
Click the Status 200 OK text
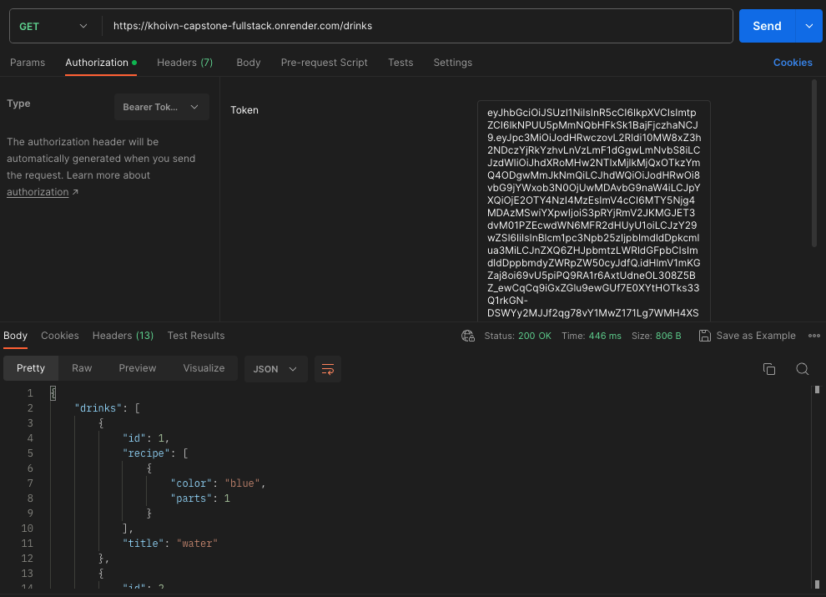click(517, 336)
